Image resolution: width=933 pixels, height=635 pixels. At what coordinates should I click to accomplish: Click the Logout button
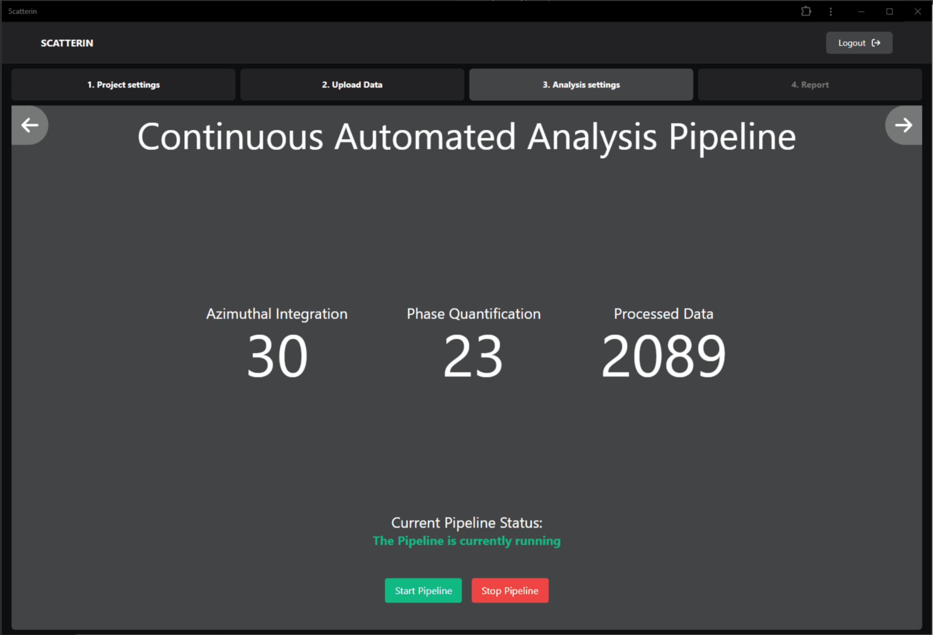pos(859,43)
